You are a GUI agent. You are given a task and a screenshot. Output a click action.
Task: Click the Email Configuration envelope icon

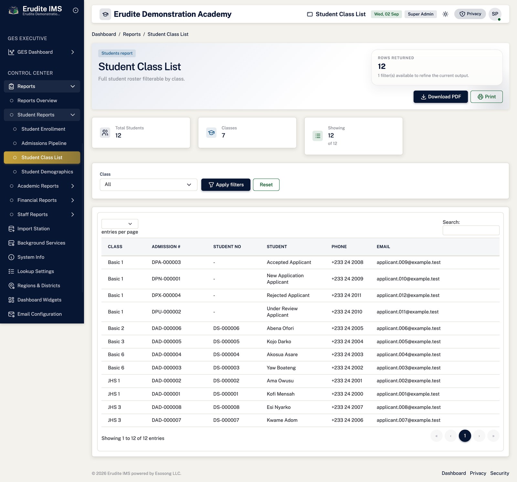point(11,314)
